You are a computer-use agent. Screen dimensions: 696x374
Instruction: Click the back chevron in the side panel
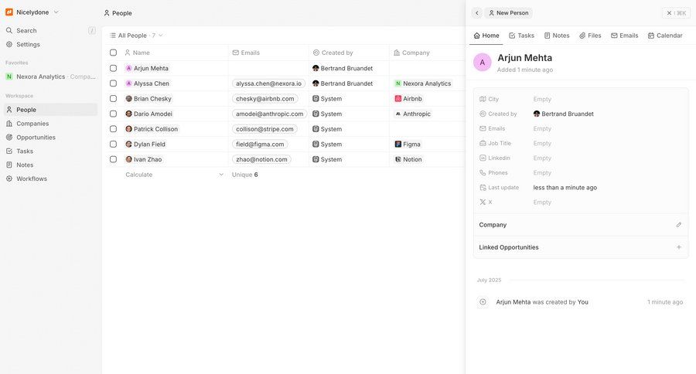pyautogui.click(x=476, y=13)
